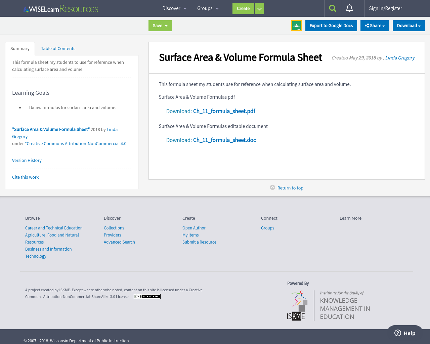
Task: Click the Google Classroom share icon
Action: [297, 26]
